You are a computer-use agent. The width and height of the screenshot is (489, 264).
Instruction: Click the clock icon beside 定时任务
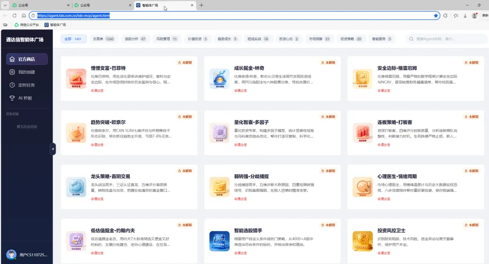point(12,85)
